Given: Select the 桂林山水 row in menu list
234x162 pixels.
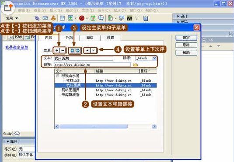Looking at the screenshot, I should pyautogui.click(x=105, y=81).
